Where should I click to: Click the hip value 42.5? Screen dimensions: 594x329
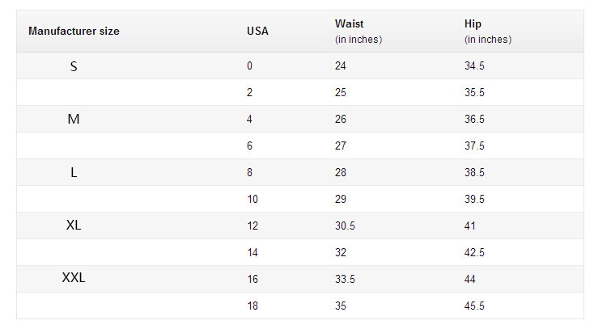(x=474, y=253)
